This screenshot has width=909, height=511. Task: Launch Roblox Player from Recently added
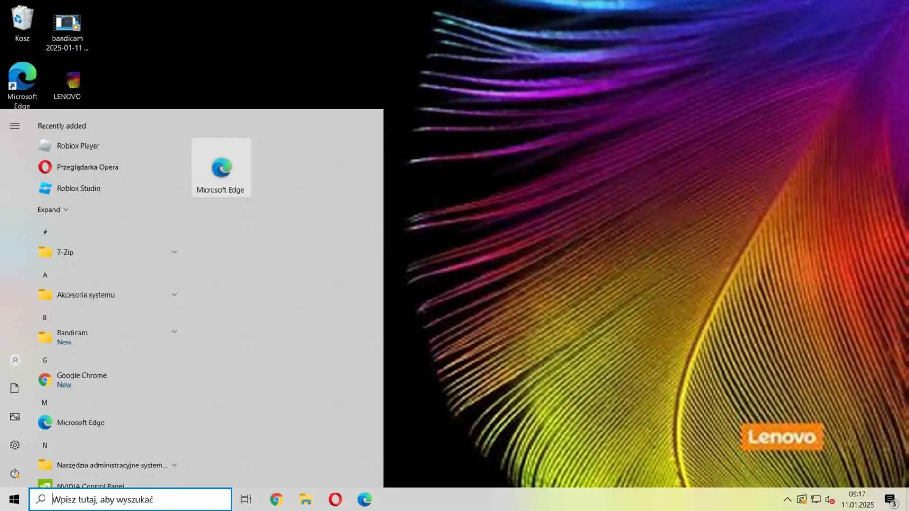click(78, 146)
